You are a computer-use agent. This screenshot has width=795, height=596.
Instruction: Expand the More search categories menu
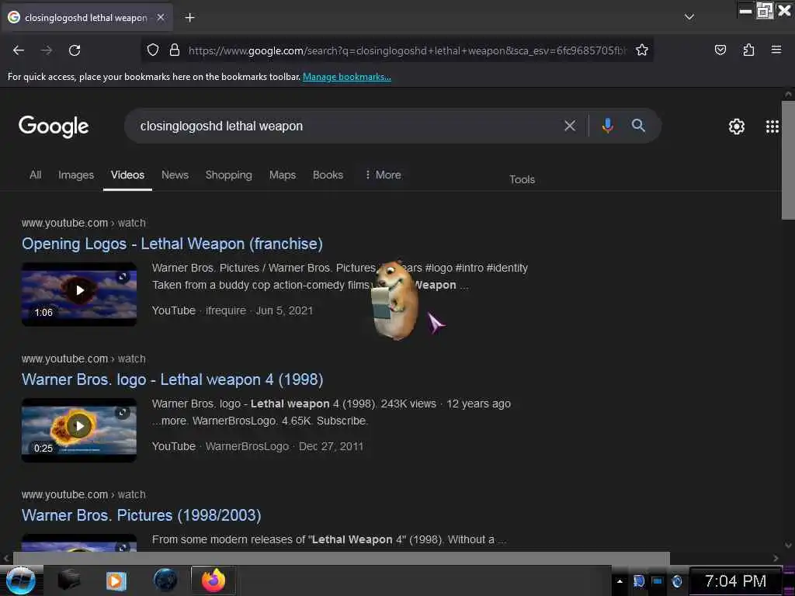coord(383,175)
